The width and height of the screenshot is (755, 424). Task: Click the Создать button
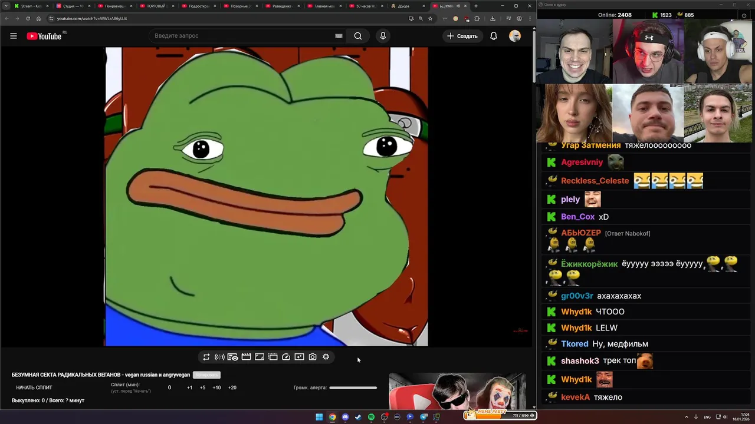pyautogui.click(x=462, y=36)
